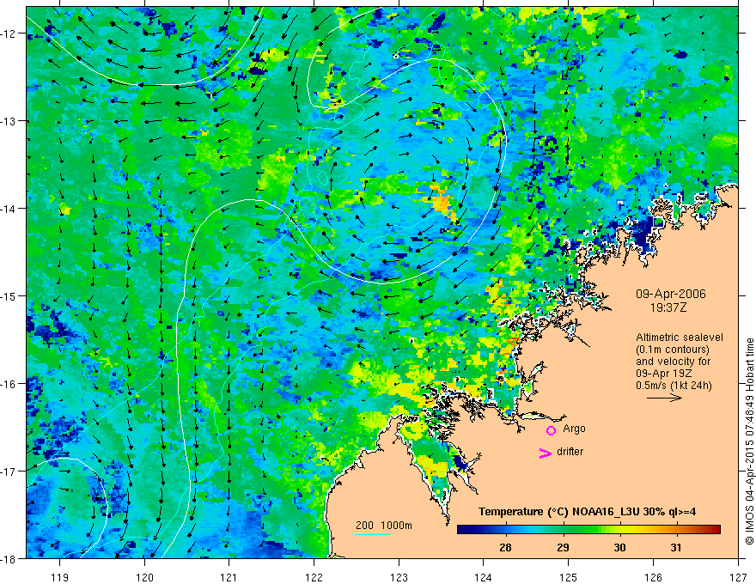Viewport: 756px width, 584px height.
Task: Click the 30 value on temperature scale
Action: pyautogui.click(x=619, y=547)
